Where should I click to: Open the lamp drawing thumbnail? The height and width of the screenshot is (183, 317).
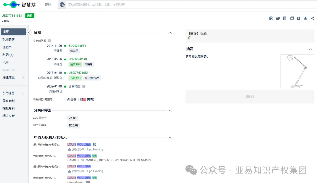(x=297, y=71)
